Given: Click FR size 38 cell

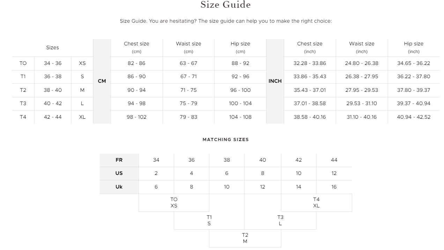Looking at the screenshot, I should tap(227, 160).
